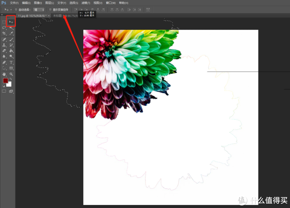This screenshot has height=208, width=290.
Task: Enable the 自动选择 auto-select checkbox
Action: [x=16, y=10]
